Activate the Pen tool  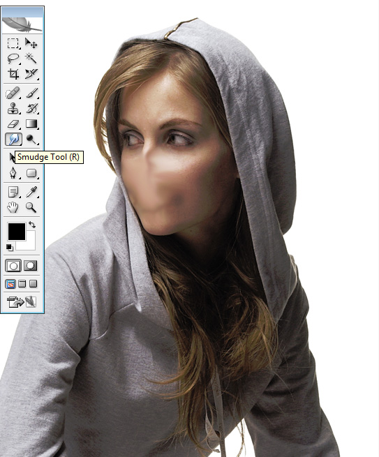coord(13,173)
